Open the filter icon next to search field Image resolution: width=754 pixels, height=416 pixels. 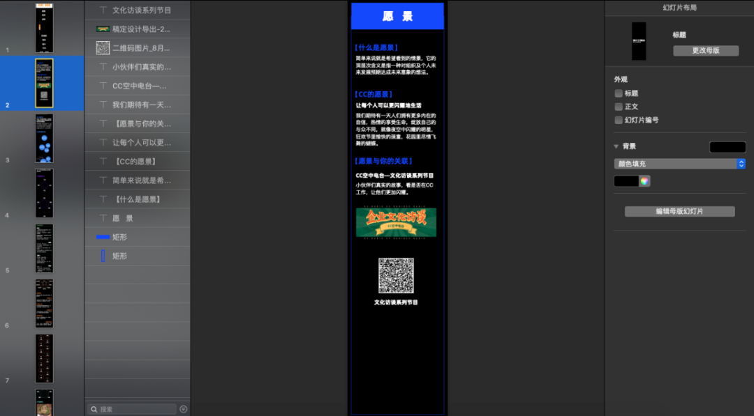pyautogui.click(x=183, y=409)
